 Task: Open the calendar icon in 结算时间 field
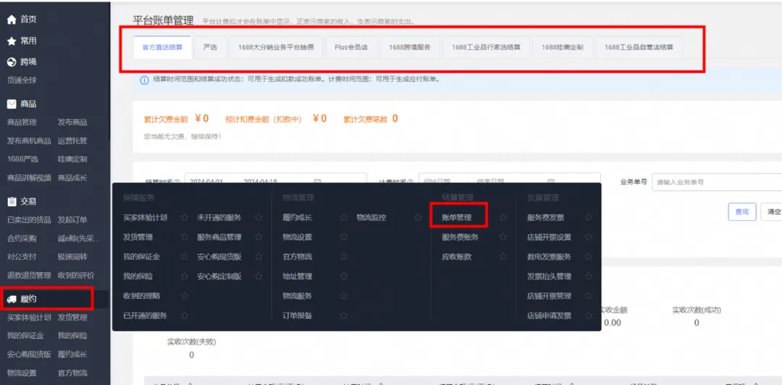point(317,182)
